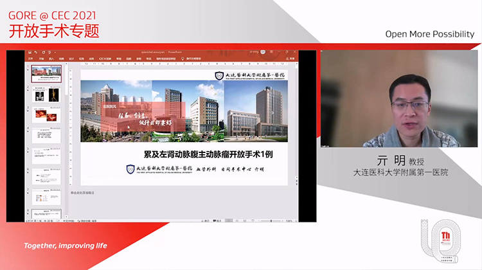
Task: Select slide 6 thumbnail in the slide panel
Action: [46, 177]
